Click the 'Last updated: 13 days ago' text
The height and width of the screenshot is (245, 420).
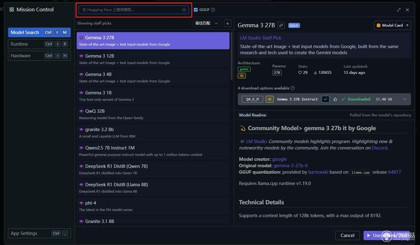tap(355, 69)
